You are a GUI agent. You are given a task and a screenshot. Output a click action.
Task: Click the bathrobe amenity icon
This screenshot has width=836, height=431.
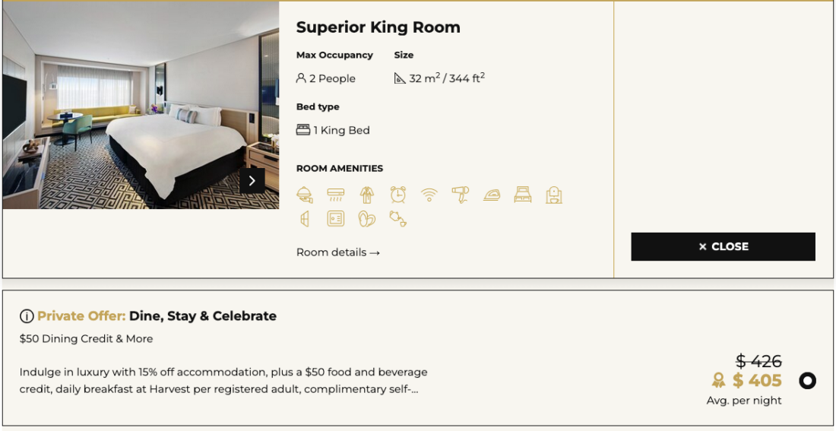coord(367,195)
